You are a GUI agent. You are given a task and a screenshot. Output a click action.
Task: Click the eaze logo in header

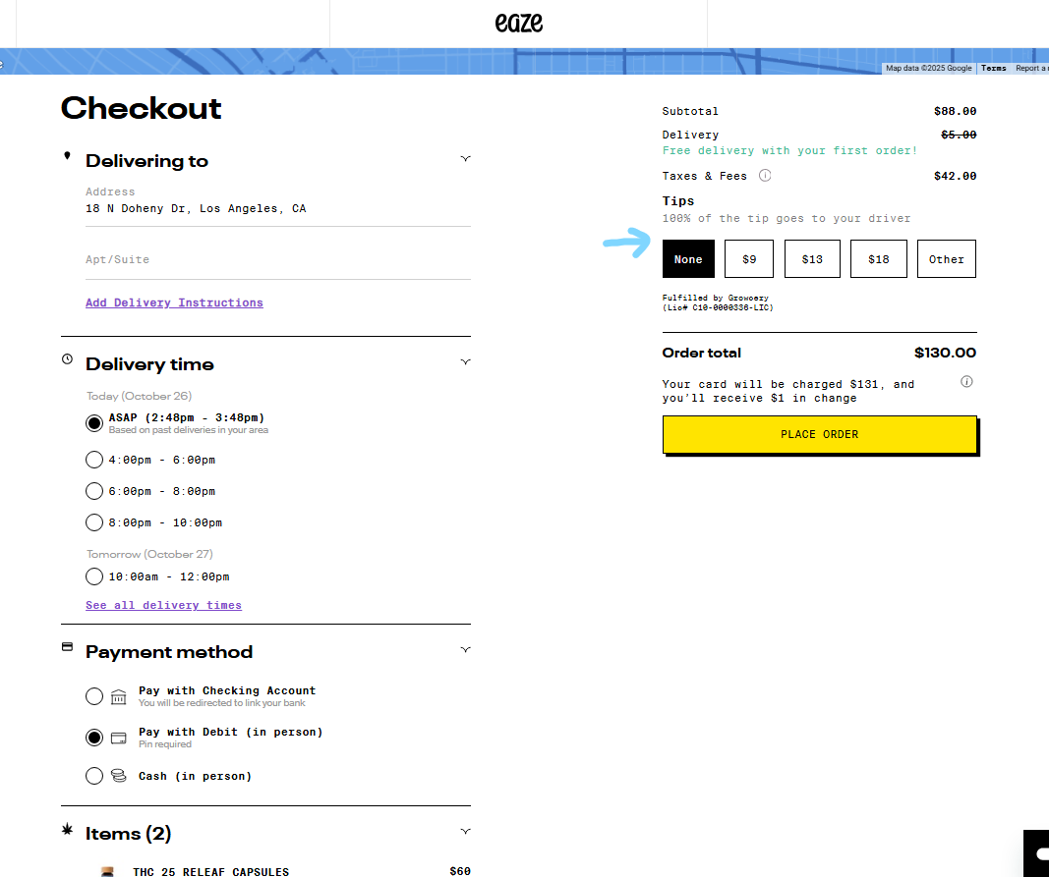518,23
